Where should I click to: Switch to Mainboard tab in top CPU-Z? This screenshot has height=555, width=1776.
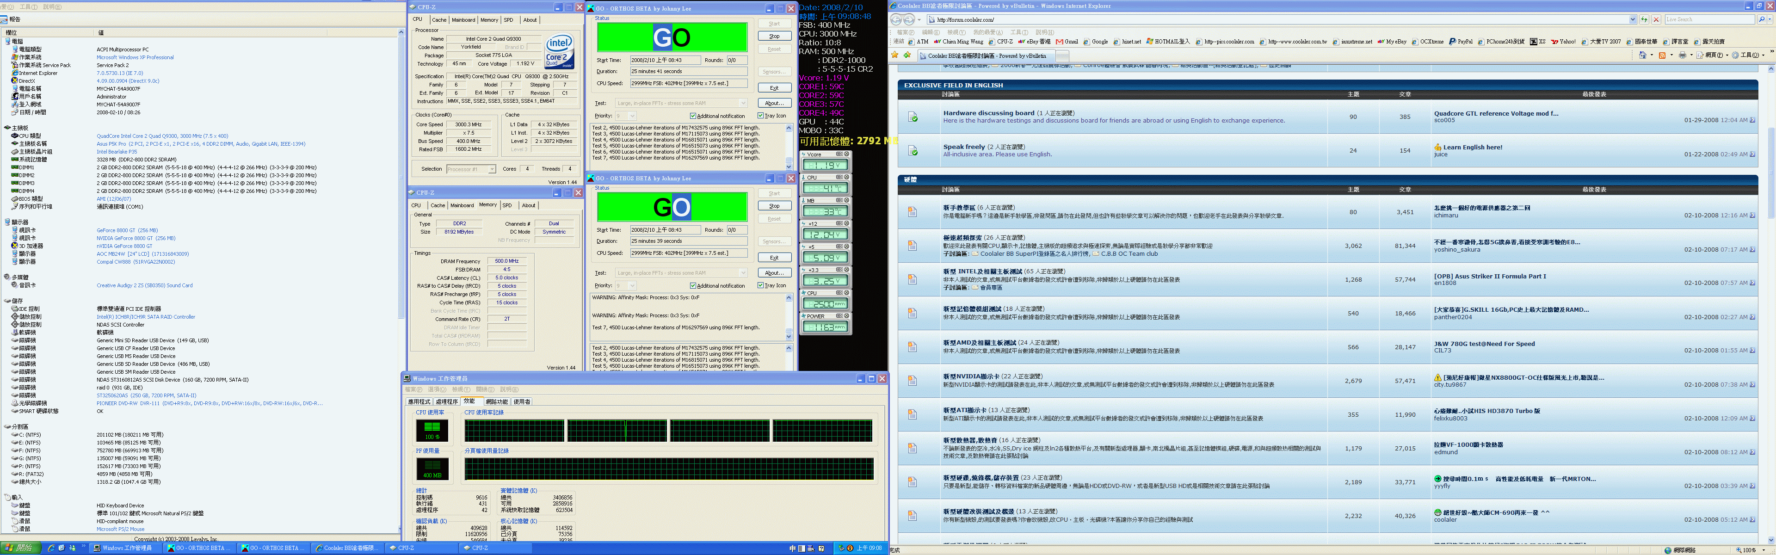463,20
